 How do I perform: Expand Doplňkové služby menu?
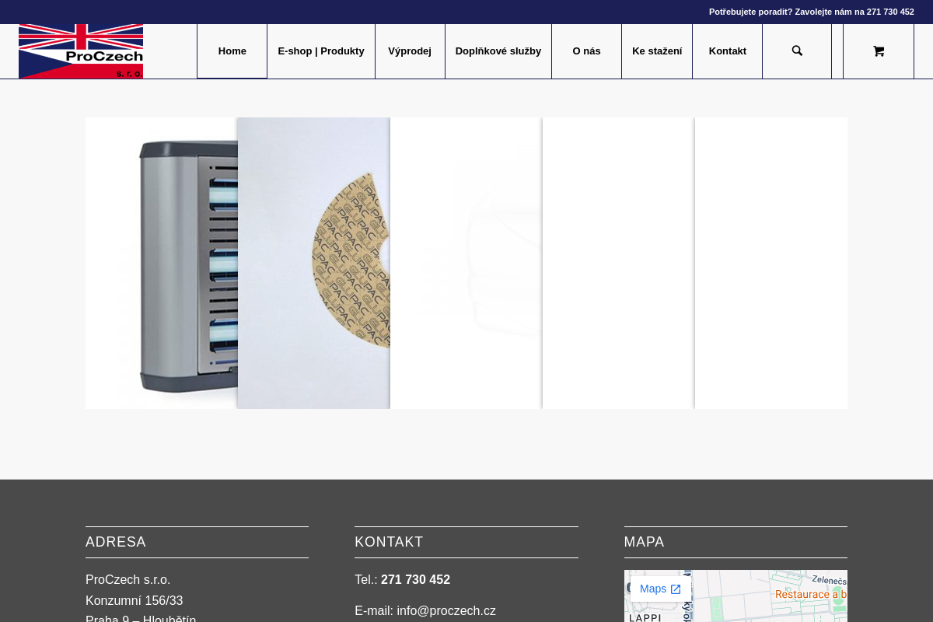point(498,51)
